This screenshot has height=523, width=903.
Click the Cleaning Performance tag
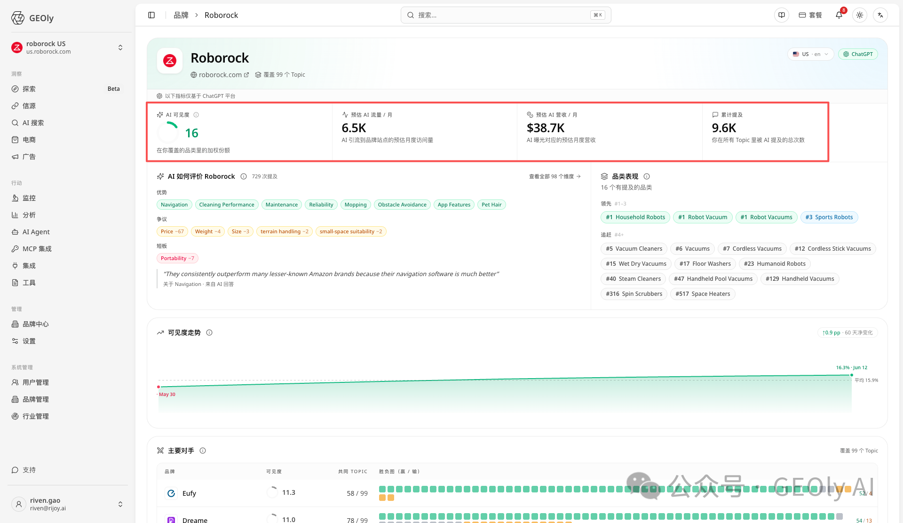pos(227,205)
